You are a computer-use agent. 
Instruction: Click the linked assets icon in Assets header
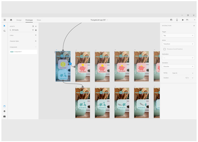click(33, 26)
